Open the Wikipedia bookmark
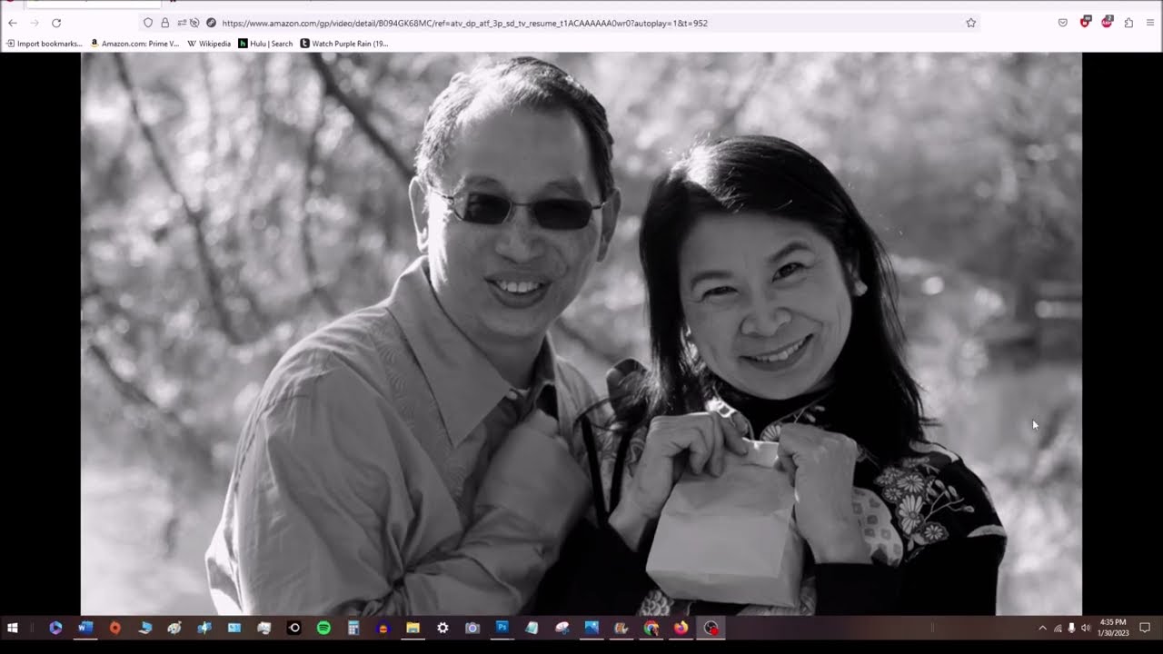1163x654 pixels. (209, 44)
